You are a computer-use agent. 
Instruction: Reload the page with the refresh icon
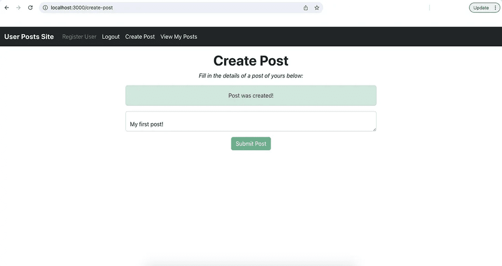30,8
